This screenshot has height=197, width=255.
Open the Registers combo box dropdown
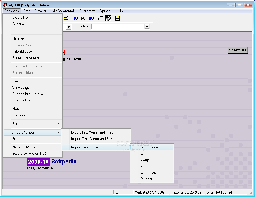tap(147, 26)
